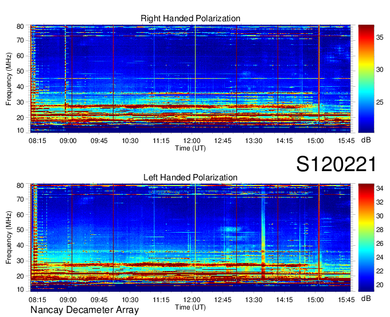The image size is (390, 317).
Task: Click the 08:15 time tick of top plot
Action: tap(37, 141)
